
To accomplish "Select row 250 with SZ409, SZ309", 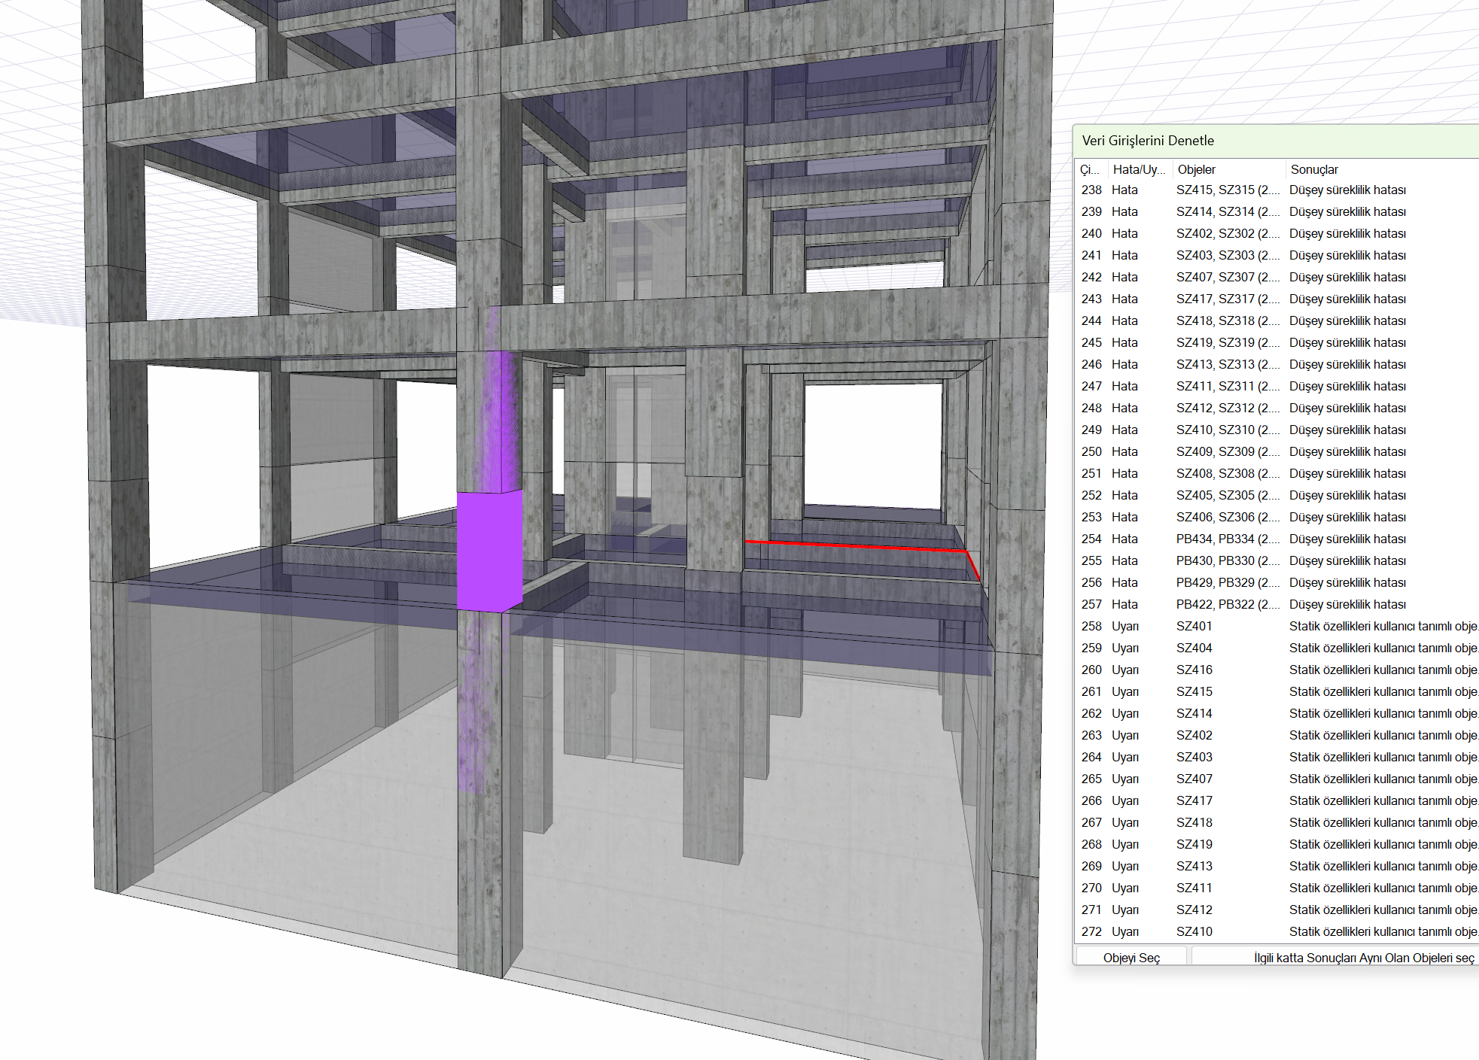I will [1227, 451].
